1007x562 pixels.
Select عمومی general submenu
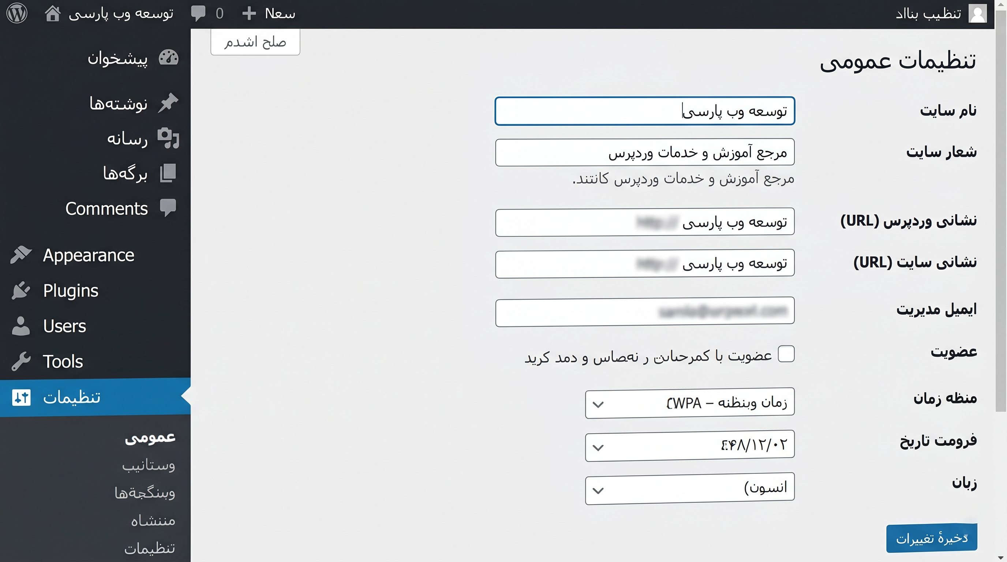point(150,438)
